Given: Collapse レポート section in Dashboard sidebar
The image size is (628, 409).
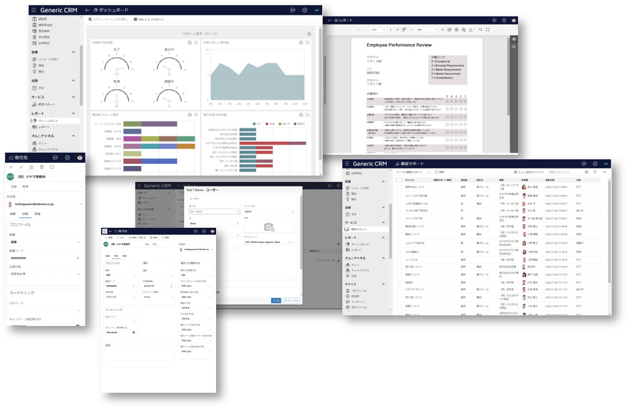Looking at the screenshot, I should 74,113.
